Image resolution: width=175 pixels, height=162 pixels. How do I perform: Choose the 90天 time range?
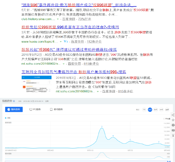click(x=156, y=110)
